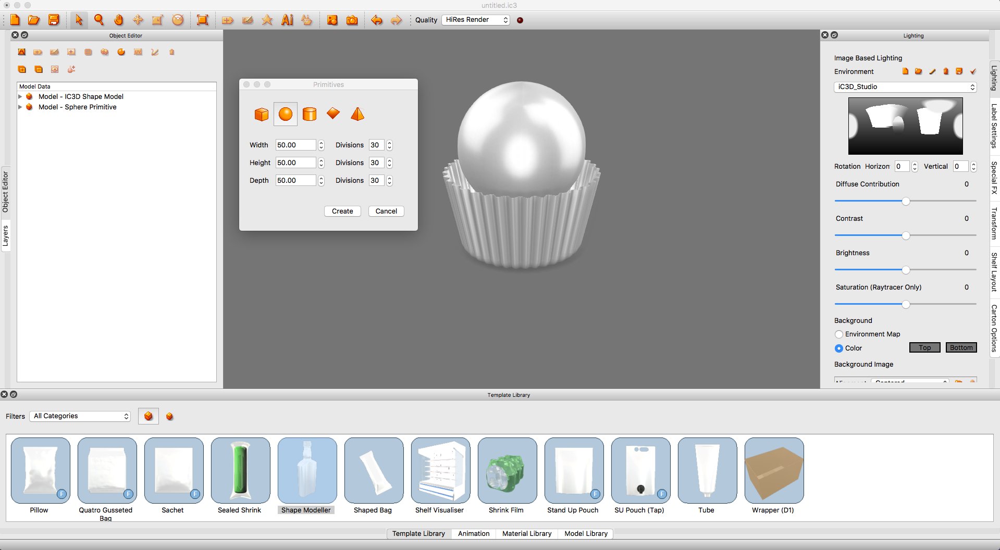Open the camera snapshot tool

[352, 20]
